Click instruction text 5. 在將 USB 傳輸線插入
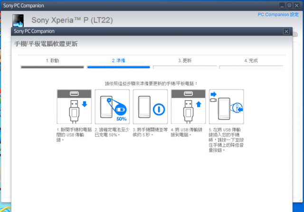 pos(226,140)
